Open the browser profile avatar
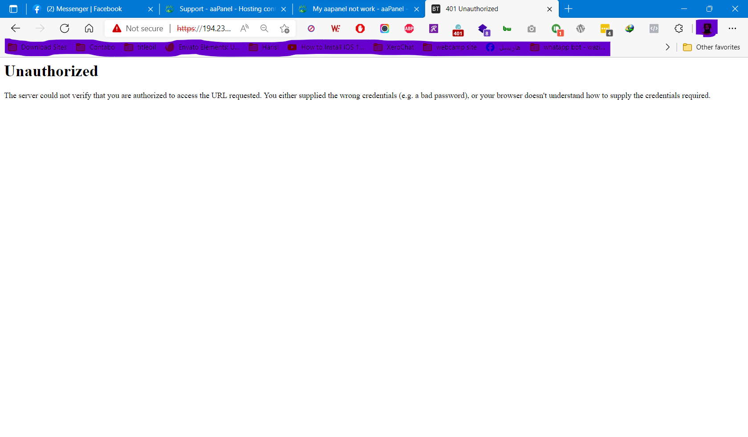Image resolution: width=748 pixels, height=437 pixels. tap(707, 28)
